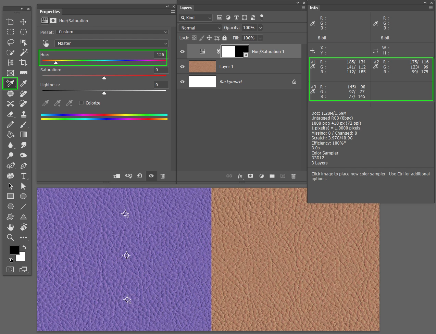This screenshot has width=436, height=334.
Task: Select the Content-Aware Move tool
Action: click(x=10, y=104)
